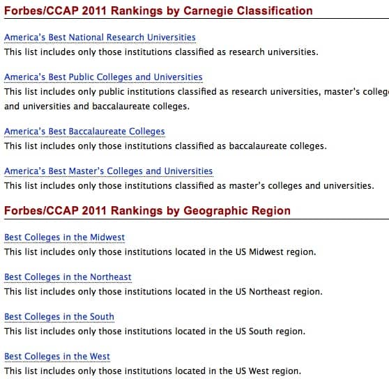Select Best Colleges in the West link
Screen dimensions: 389x388
pyautogui.click(x=57, y=356)
